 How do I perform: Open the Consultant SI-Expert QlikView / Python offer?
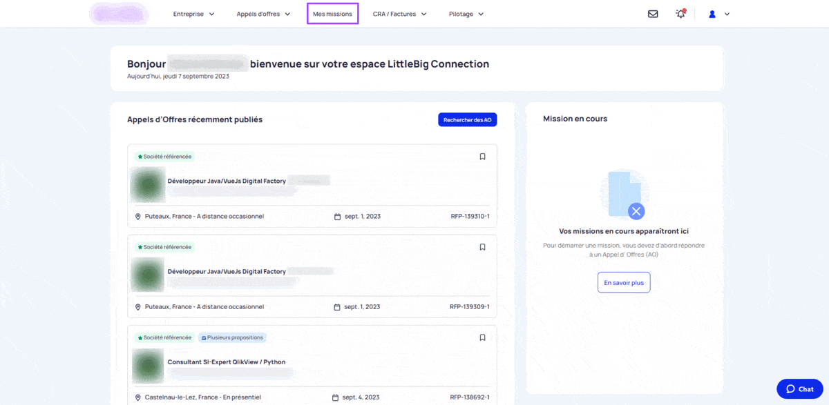click(x=227, y=362)
